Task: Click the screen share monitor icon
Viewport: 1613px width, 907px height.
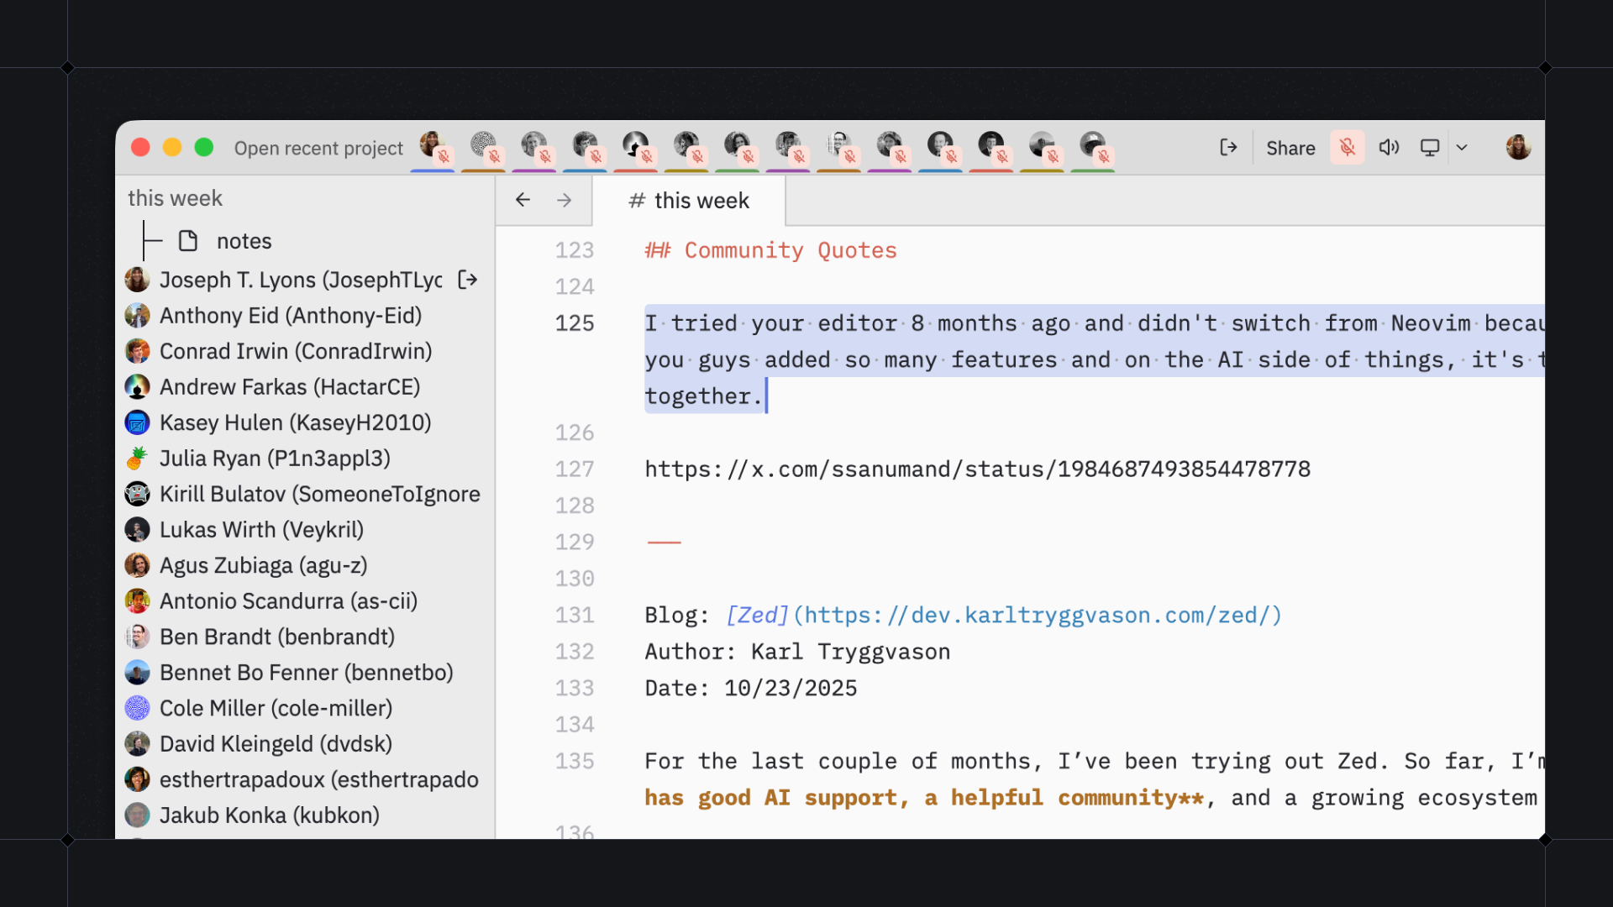Action: tap(1430, 148)
